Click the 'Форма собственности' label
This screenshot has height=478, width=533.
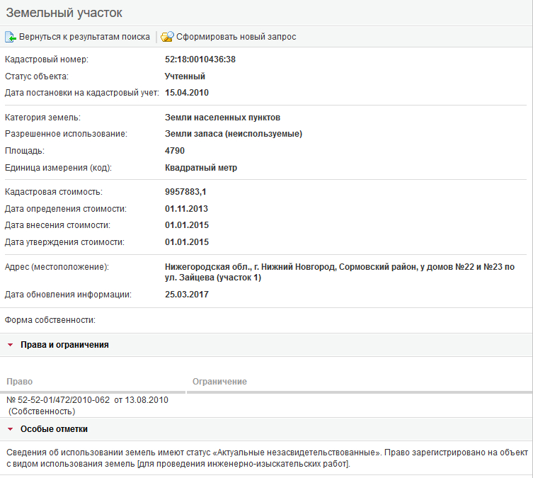[50, 320]
